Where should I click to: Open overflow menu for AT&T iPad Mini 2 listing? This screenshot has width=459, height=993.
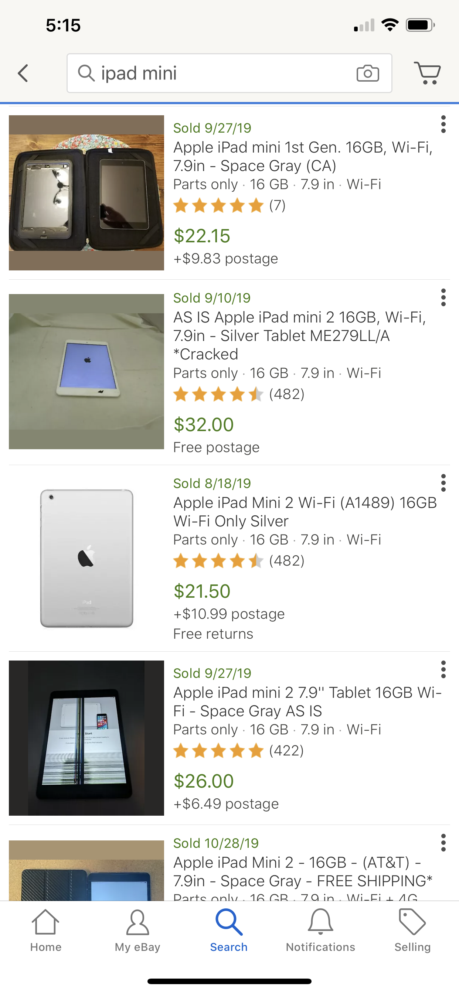coord(443,842)
